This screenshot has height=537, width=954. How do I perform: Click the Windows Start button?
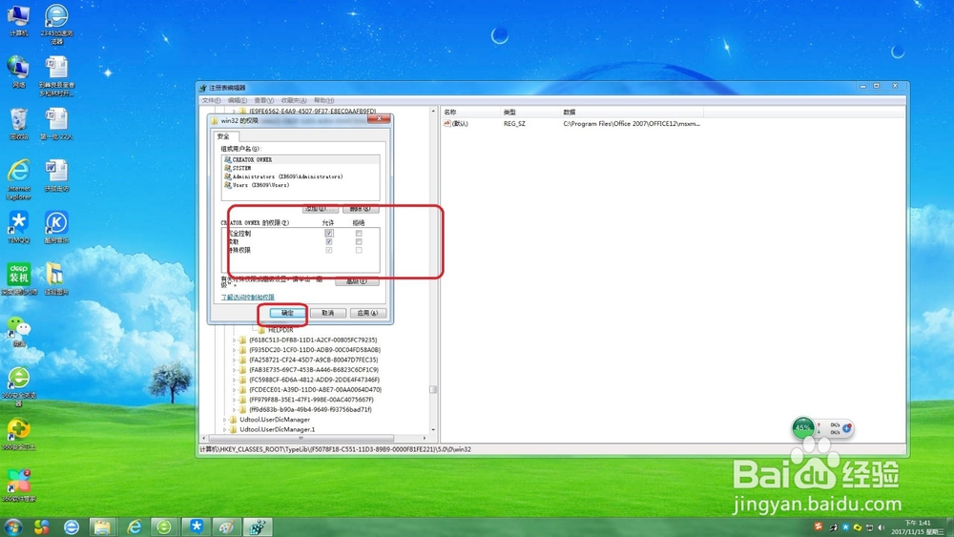[x=12, y=527]
